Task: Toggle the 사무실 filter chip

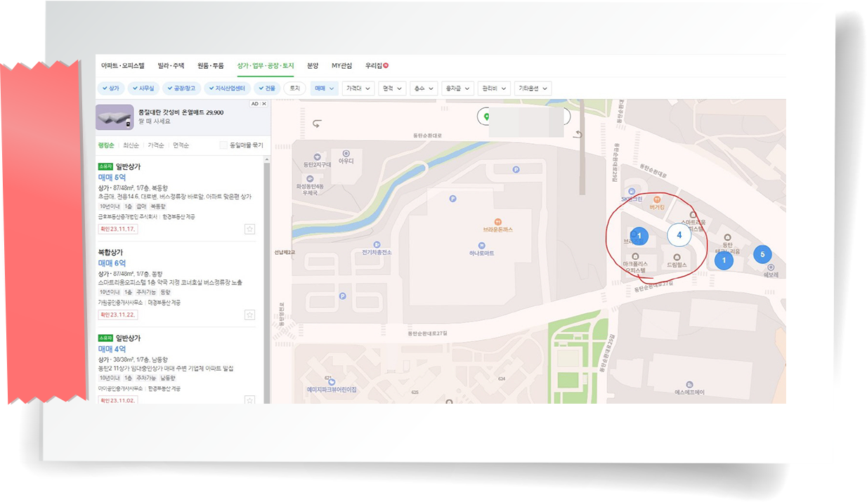Action: point(143,88)
